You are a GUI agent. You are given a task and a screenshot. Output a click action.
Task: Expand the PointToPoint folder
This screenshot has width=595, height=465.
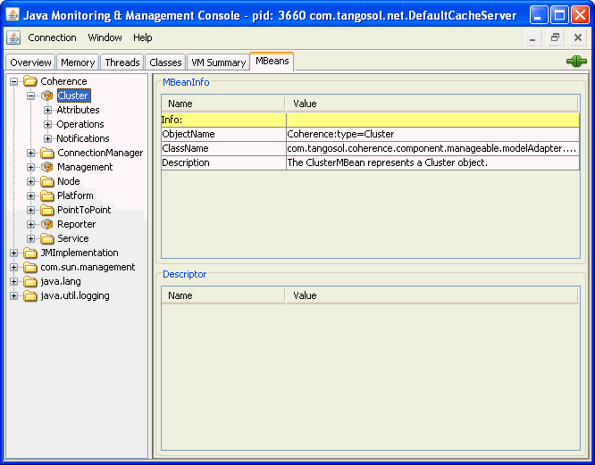pos(31,210)
